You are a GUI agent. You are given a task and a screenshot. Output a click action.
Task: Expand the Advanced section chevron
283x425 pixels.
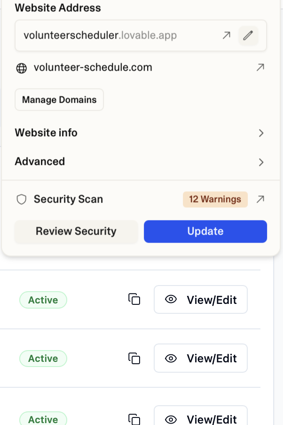tap(261, 163)
